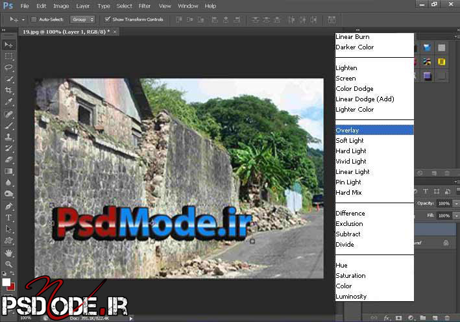Choose Soft Light blend mode

pyautogui.click(x=374, y=141)
